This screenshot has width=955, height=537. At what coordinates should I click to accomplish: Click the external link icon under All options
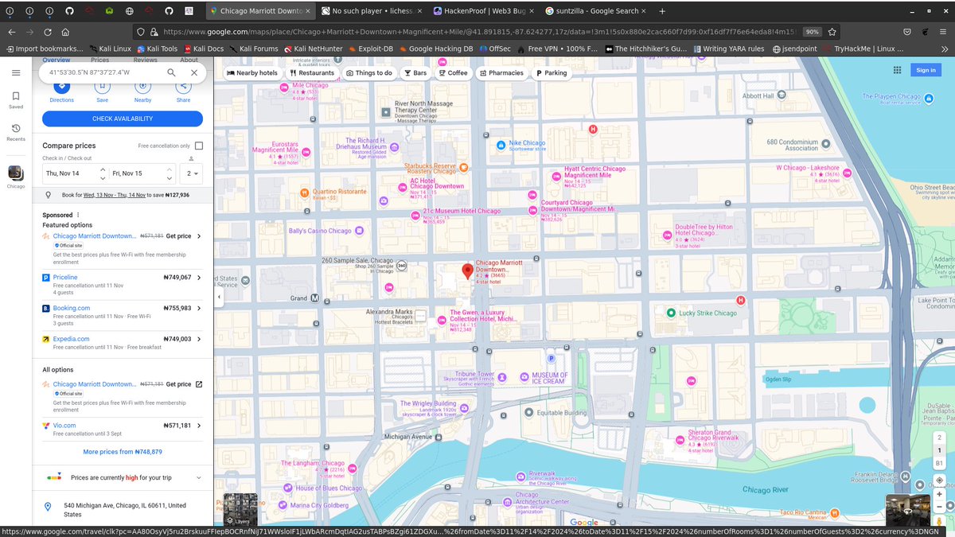[x=199, y=384]
